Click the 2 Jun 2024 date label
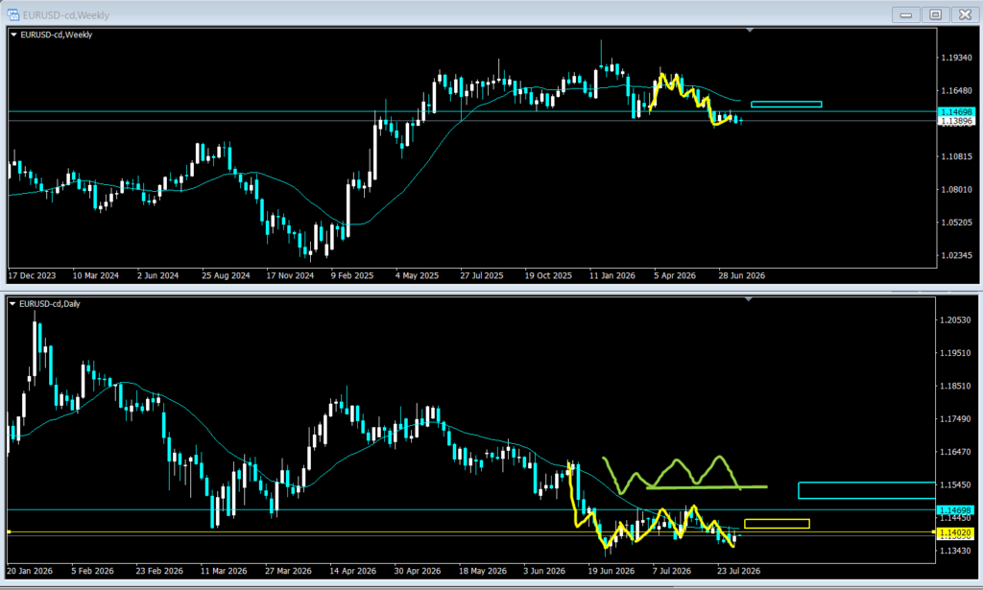This screenshot has width=983, height=590. point(158,275)
